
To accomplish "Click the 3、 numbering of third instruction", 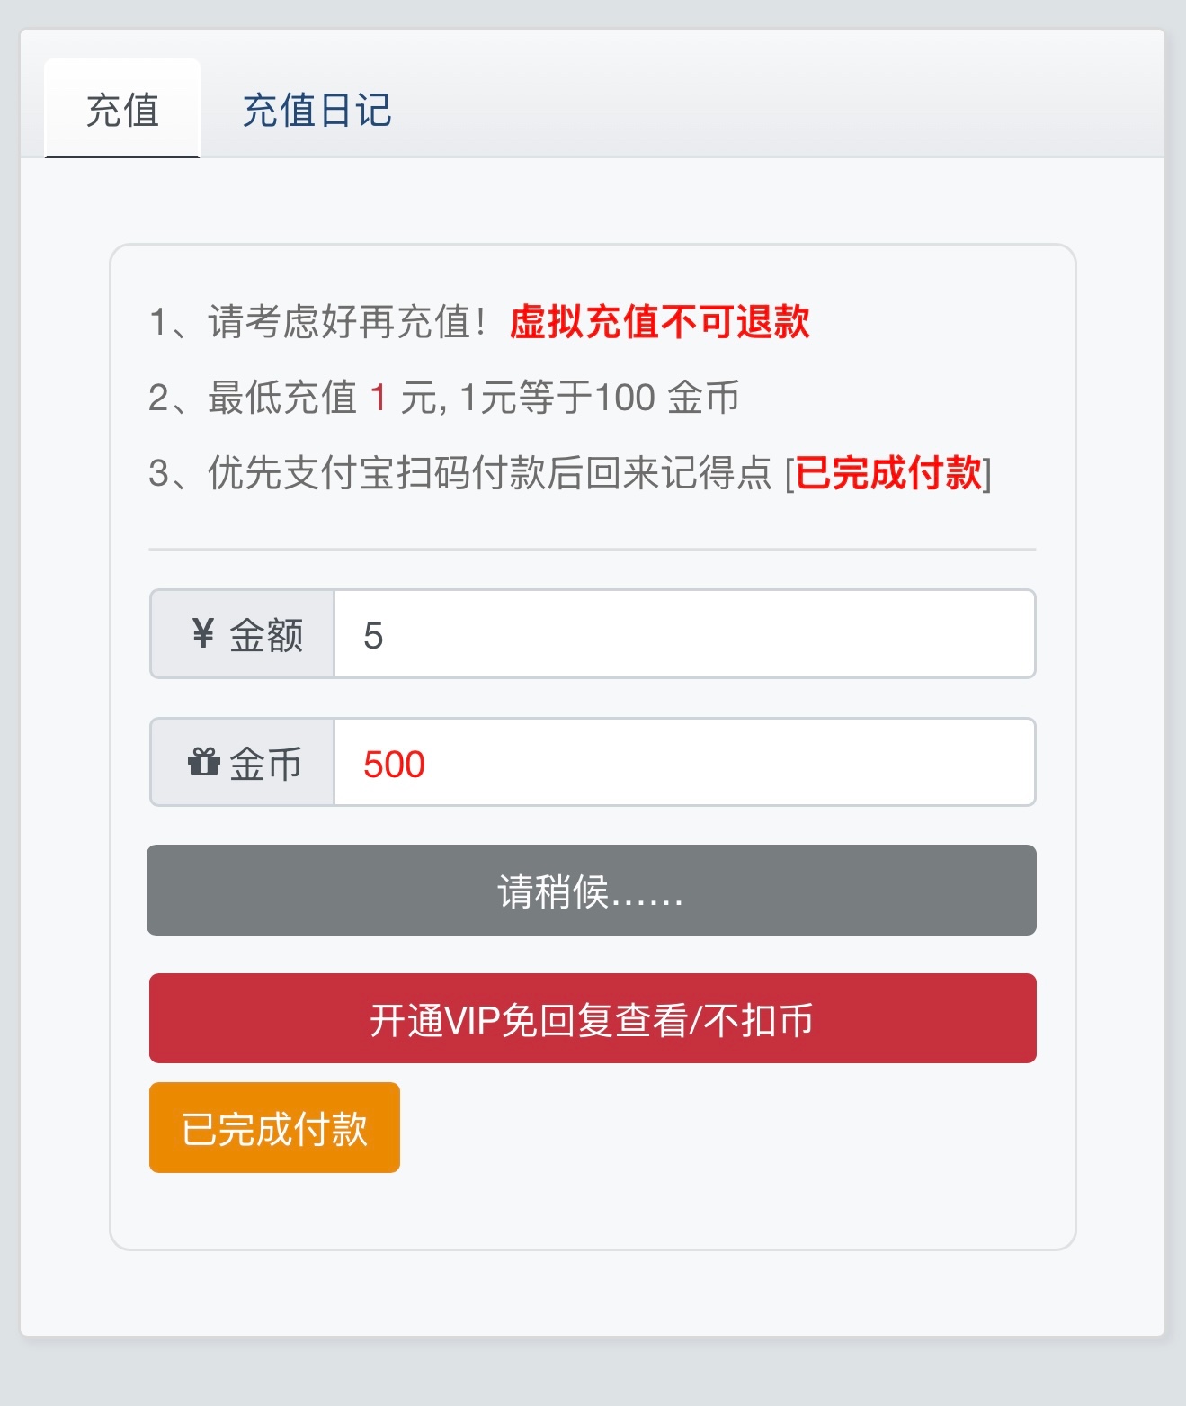I will pyautogui.click(x=167, y=473).
